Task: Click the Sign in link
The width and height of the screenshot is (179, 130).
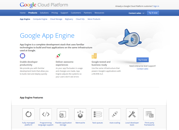Action: tap(156, 6)
